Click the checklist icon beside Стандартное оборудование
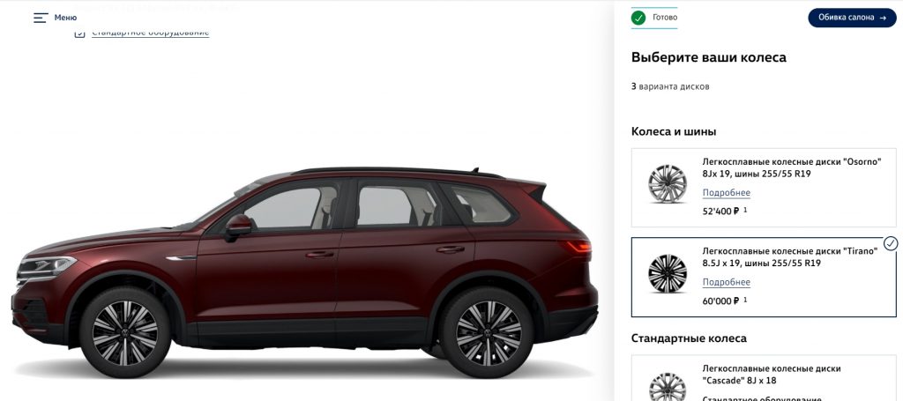This screenshot has height=401, width=903. pyautogui.click(x=79, y=33)
